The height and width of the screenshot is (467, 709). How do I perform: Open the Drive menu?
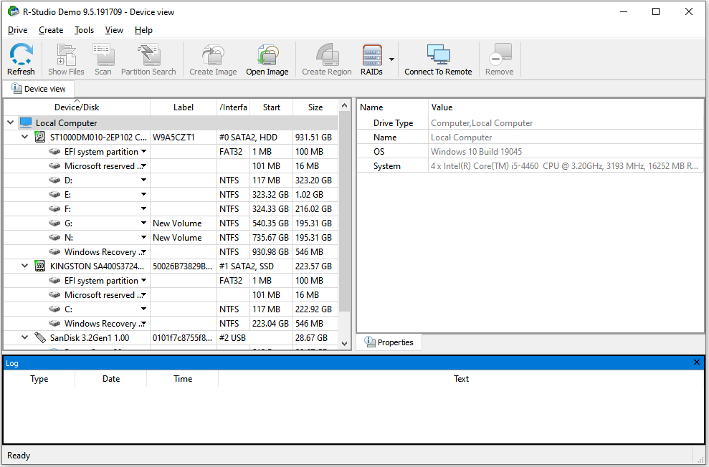17,30
